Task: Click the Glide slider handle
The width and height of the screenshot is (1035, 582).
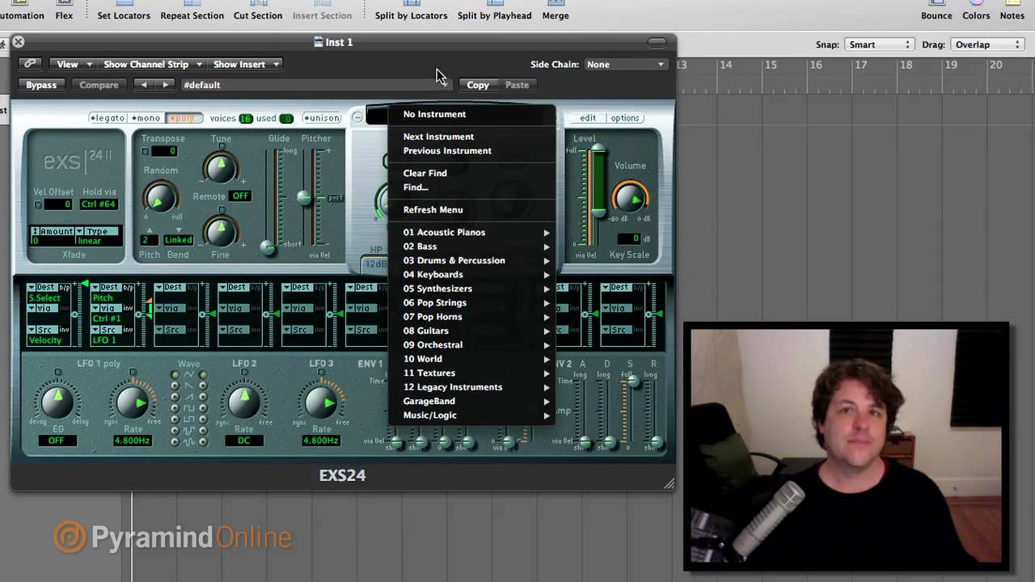Action: point(268,248)
